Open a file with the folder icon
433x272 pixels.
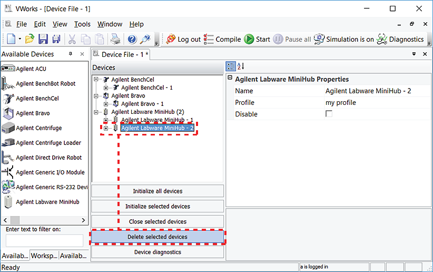(x=30, y=40)
